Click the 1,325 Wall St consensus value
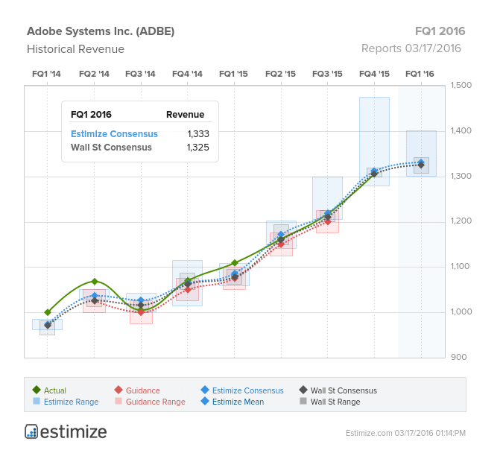Image resolution: width=503 pixels, height=462 pixels. click(x=198, y=148)
